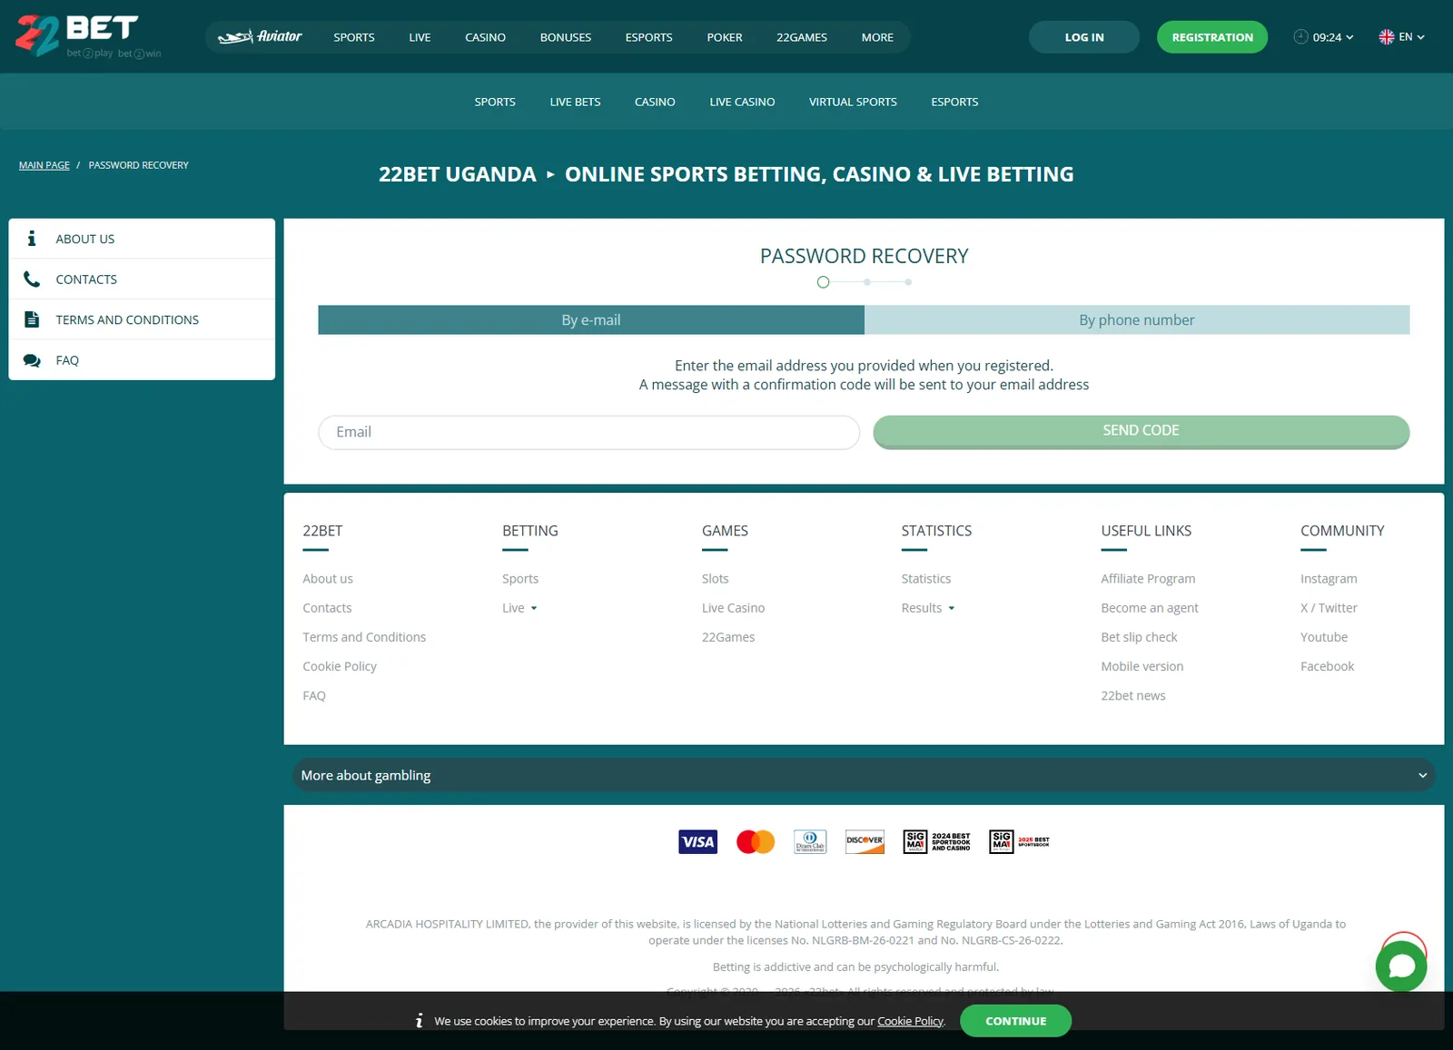The height and width of the screenshot is (1050, 1453).
Task: Click the 22BET logo
Action: (88, 36)
